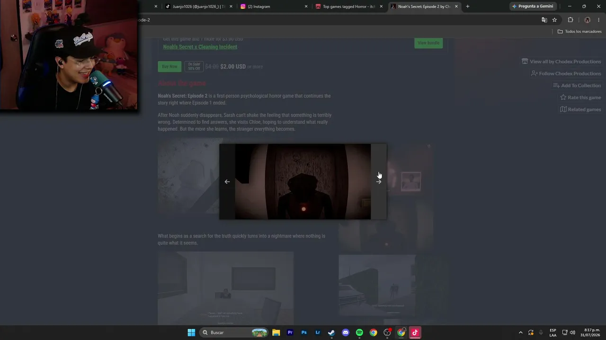Show hidden system tray icons
Image resolution: width=606 pixels, height=340 pixels.
click(x=521, y=332)
